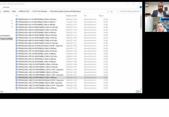Expand the breadcrumb arrow after LANDE KYS 2021

[31, 11]
